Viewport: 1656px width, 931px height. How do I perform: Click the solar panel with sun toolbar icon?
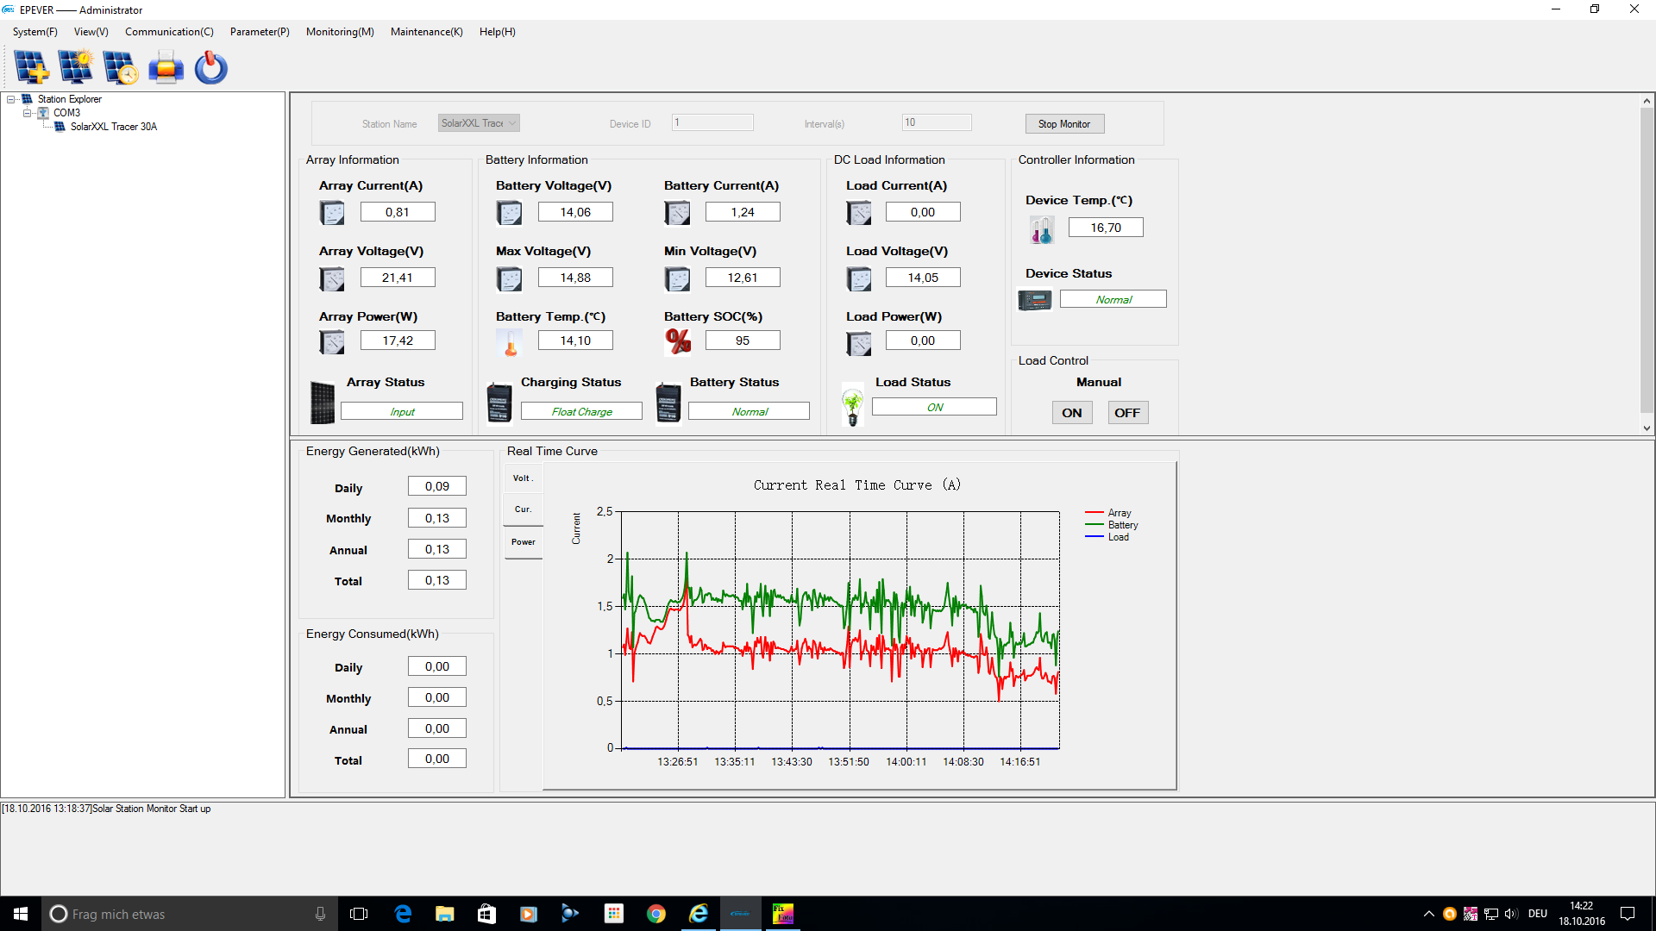tap(76, 67)
